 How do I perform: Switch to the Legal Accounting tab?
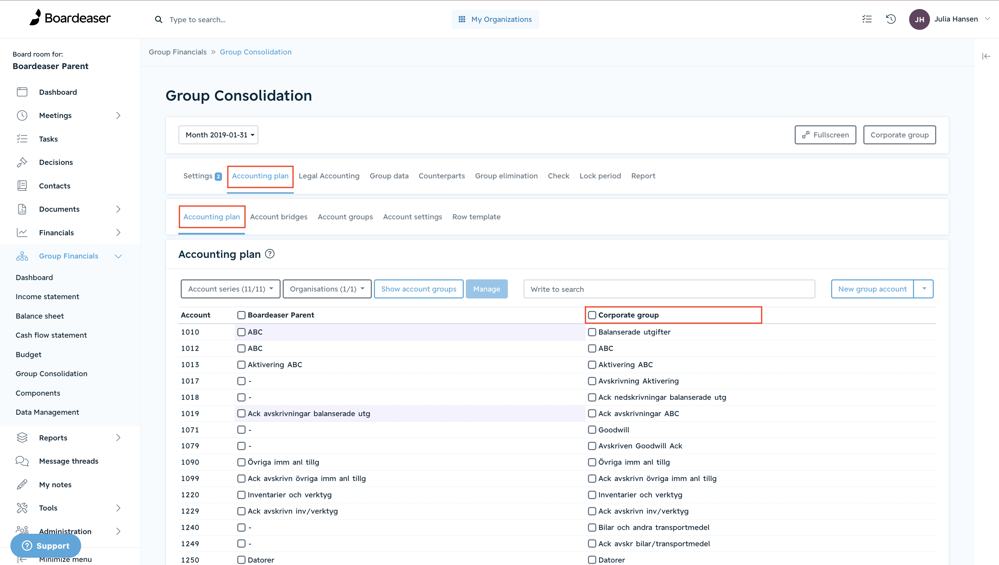[329, 176]
